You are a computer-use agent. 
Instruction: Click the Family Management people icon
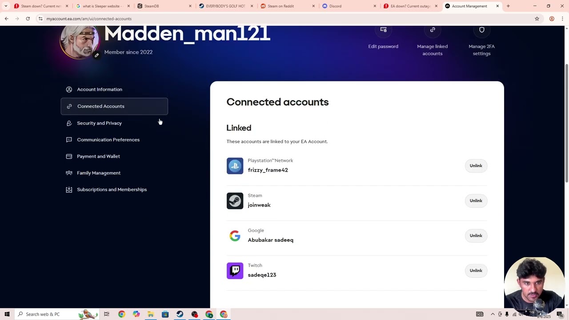(69, 173)
